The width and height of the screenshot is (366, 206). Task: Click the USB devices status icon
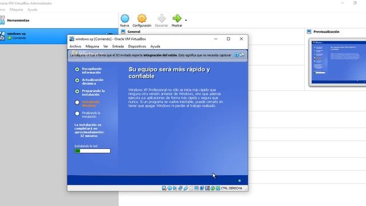[x=186, y=188]
